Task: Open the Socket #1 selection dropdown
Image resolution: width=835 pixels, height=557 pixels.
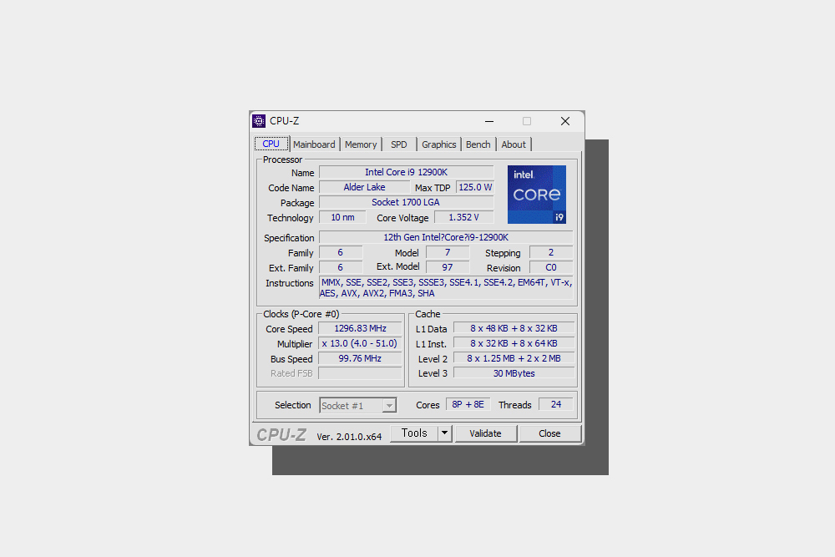Action: (358, 405)
